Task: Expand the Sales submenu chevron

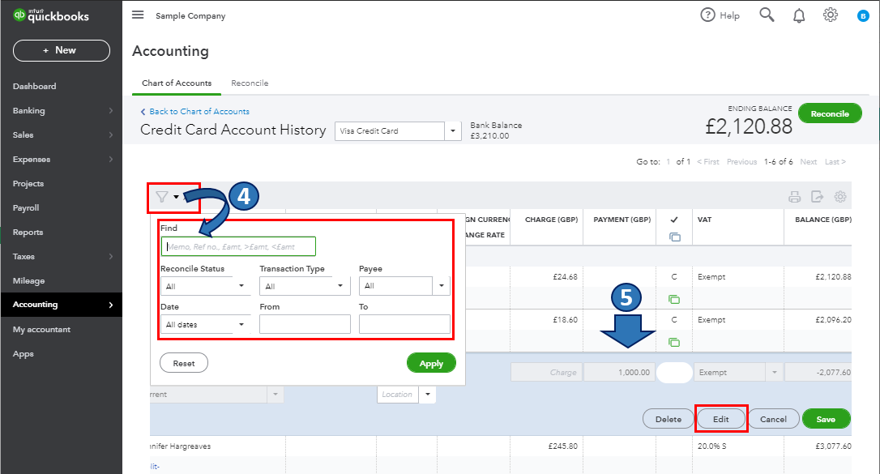Action: tap(110, 135)
